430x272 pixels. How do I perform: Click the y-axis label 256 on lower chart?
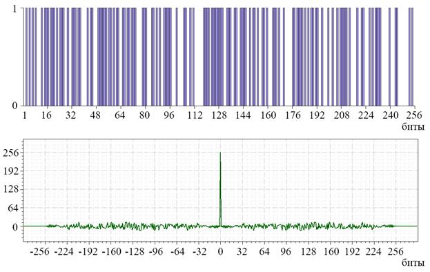(11, 153)
